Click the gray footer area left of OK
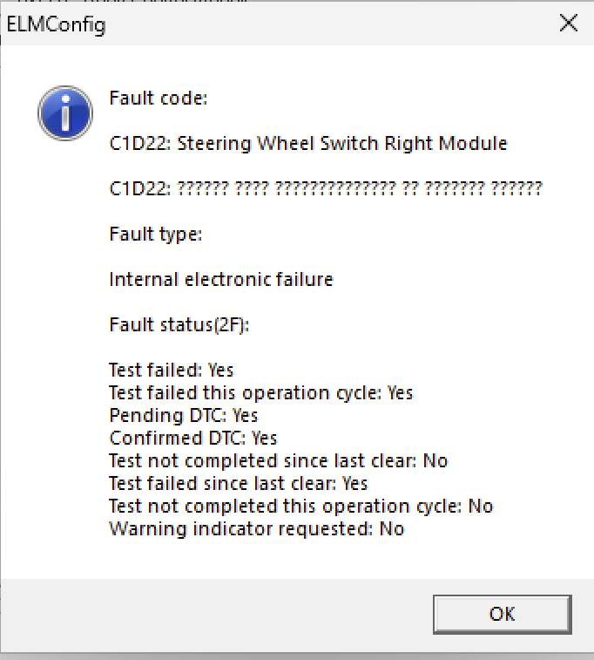This screenshot has width=594, height=660. (x=218, y=614)
